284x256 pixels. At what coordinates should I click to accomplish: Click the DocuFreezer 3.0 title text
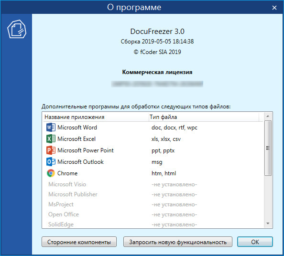[x=157, y=32]
